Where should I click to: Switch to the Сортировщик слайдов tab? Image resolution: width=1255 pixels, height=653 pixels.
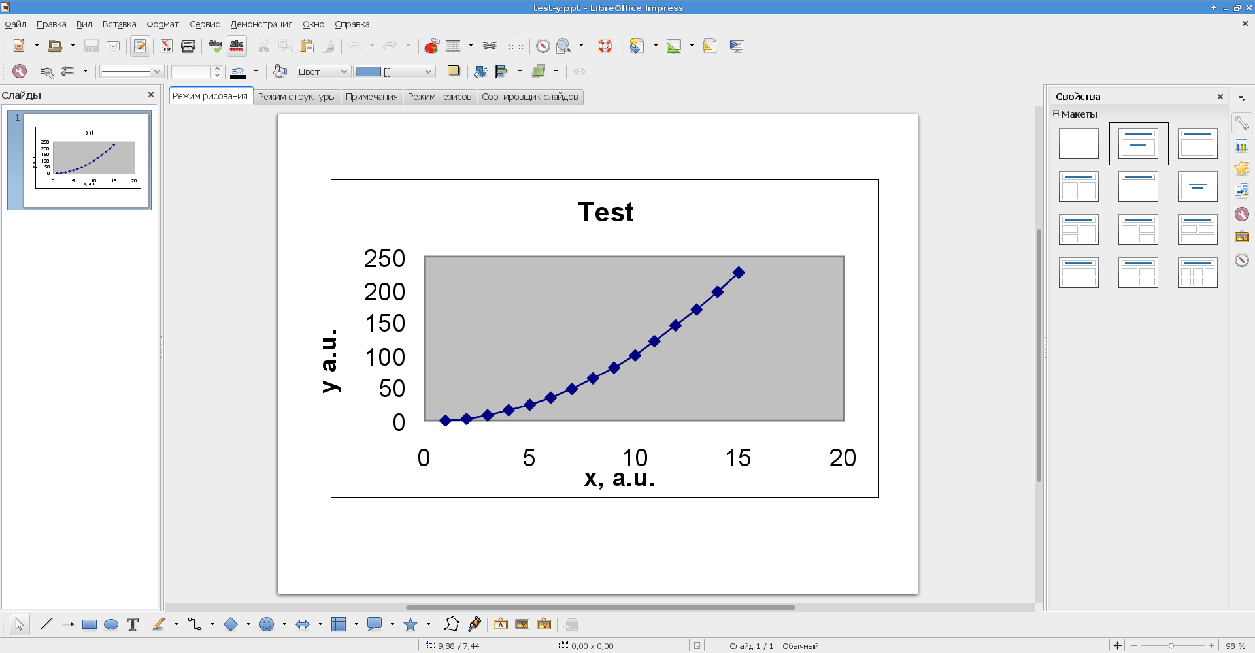click(x=529, y=97)
